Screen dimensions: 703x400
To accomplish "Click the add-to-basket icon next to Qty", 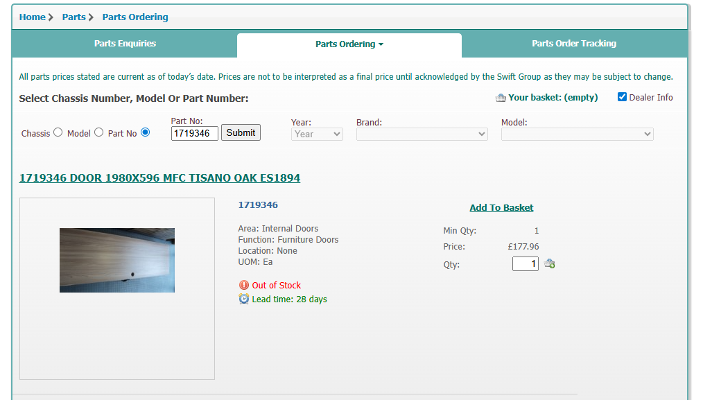I will [549, 263].
